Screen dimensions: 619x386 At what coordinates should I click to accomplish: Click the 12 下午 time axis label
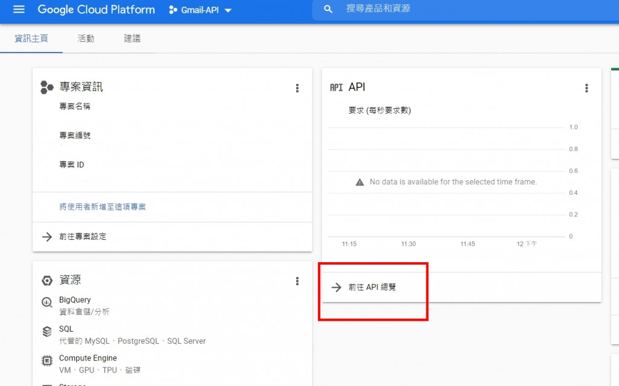[527, 244]
